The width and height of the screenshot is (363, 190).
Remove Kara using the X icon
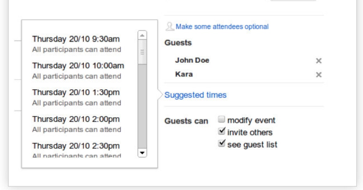click(319, 75)
